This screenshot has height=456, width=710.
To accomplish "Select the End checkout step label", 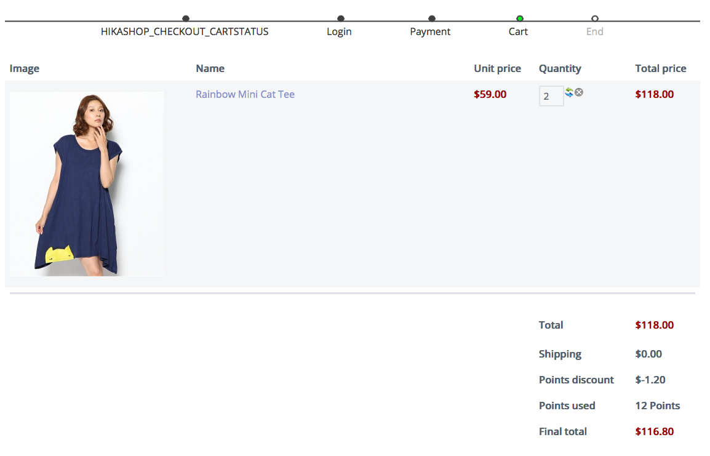I will click(594, 31).
